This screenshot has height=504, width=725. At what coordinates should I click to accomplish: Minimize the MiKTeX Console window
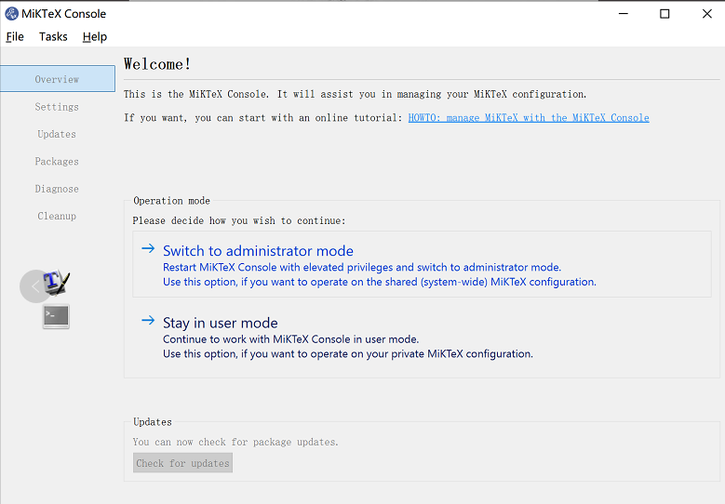[x=624, y=14]
